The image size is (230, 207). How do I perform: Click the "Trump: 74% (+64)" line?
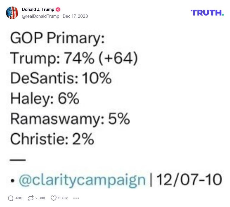point(74,58)
